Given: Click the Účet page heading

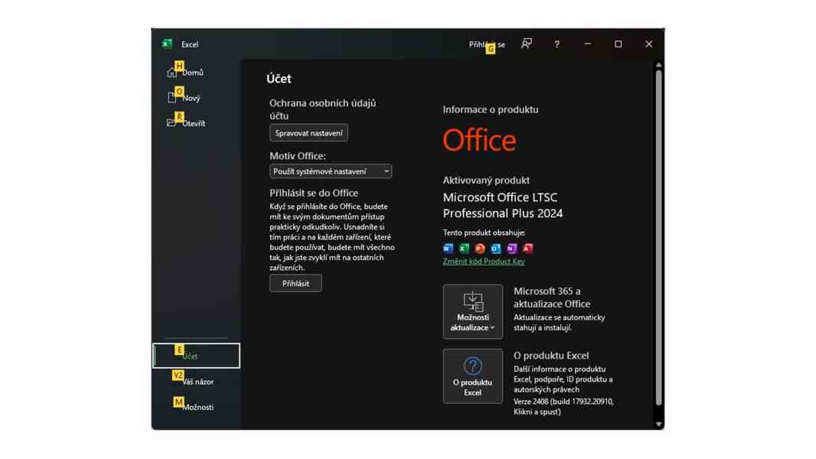Looking at the screenshot, I should coord(279,79).
